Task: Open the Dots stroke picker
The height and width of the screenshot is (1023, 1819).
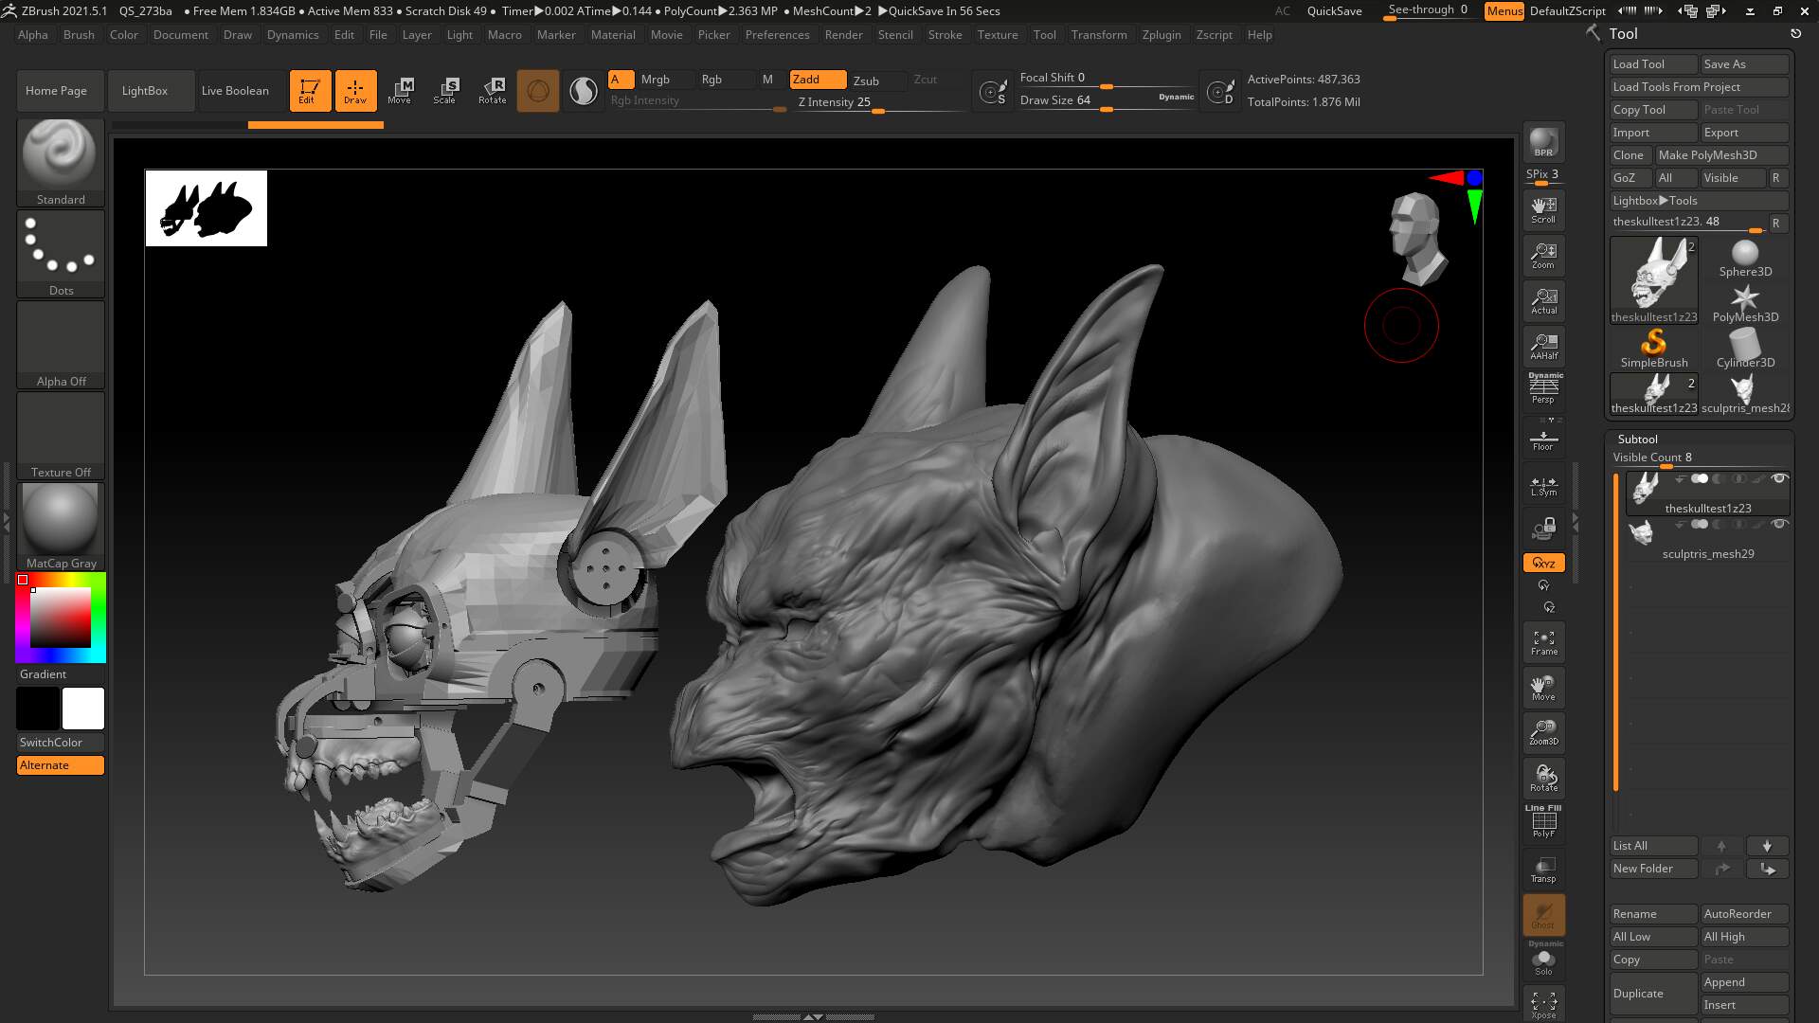Action: coord(61,254)
